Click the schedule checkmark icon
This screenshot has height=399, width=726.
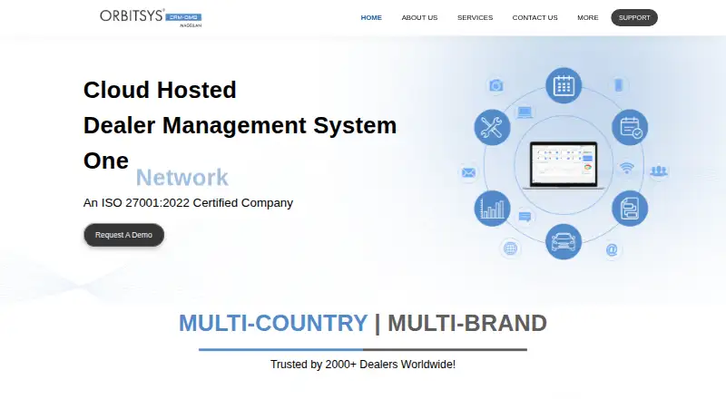[630, 127]
